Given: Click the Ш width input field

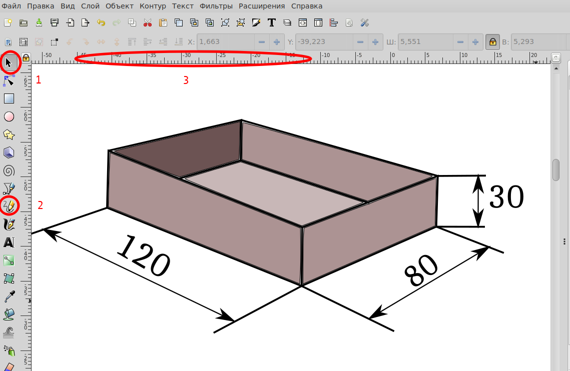Looking at the screenshot, I should click(x=426, y=42).
